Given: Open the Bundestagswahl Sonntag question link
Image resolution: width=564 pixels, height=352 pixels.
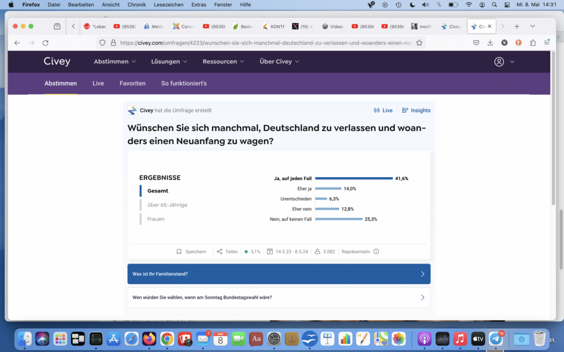Looking at the screenshot, I should tap(279, 298).
